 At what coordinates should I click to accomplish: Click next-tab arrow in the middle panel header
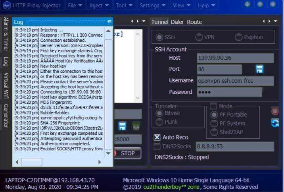point(138,21)
